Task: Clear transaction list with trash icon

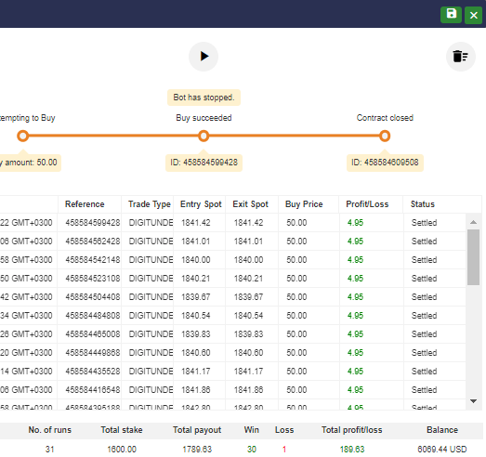Action: click(461, 57)
